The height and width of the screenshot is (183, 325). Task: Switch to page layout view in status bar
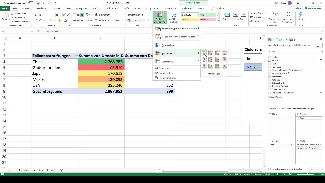tap(284, 174)
